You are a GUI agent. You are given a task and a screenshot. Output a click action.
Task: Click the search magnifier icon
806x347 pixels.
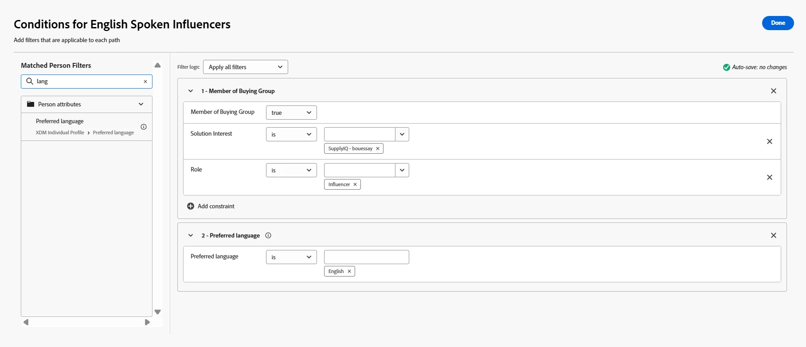pos(30,81)
